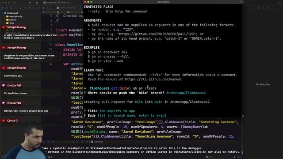Click the debug console scrollbar in Xcode
Viewport: 283px width, 159px height.
pyautogui.click(x=242, y=152)
